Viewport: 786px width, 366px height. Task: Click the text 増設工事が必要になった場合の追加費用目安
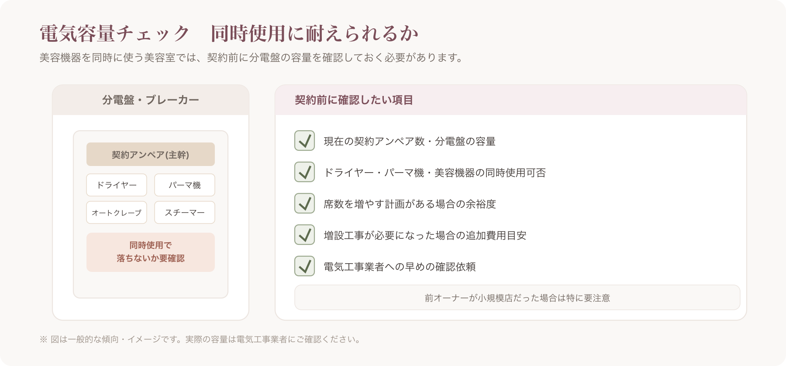click(425, 235)
